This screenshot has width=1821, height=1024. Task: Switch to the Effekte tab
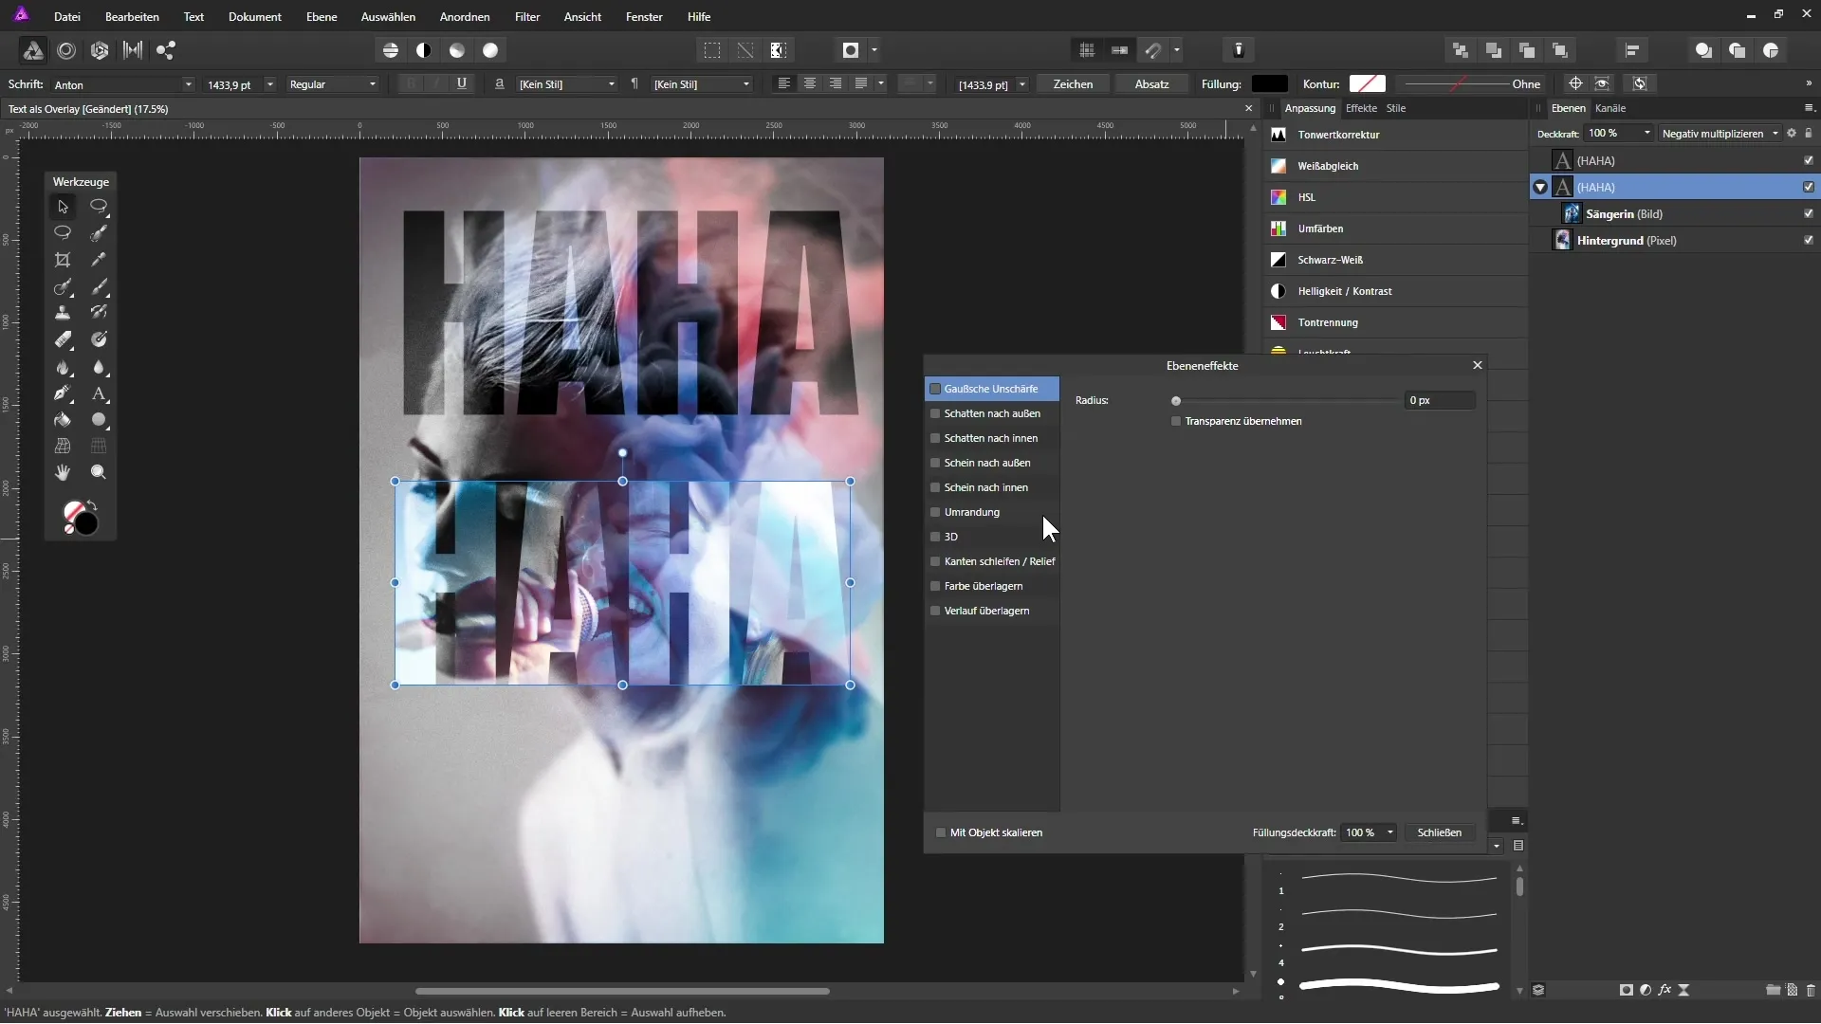click(1361, 108)
